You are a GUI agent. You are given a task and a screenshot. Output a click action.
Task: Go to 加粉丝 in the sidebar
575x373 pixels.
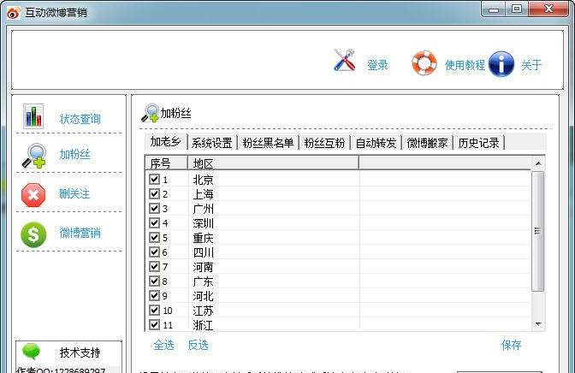[x=74, y=154]
